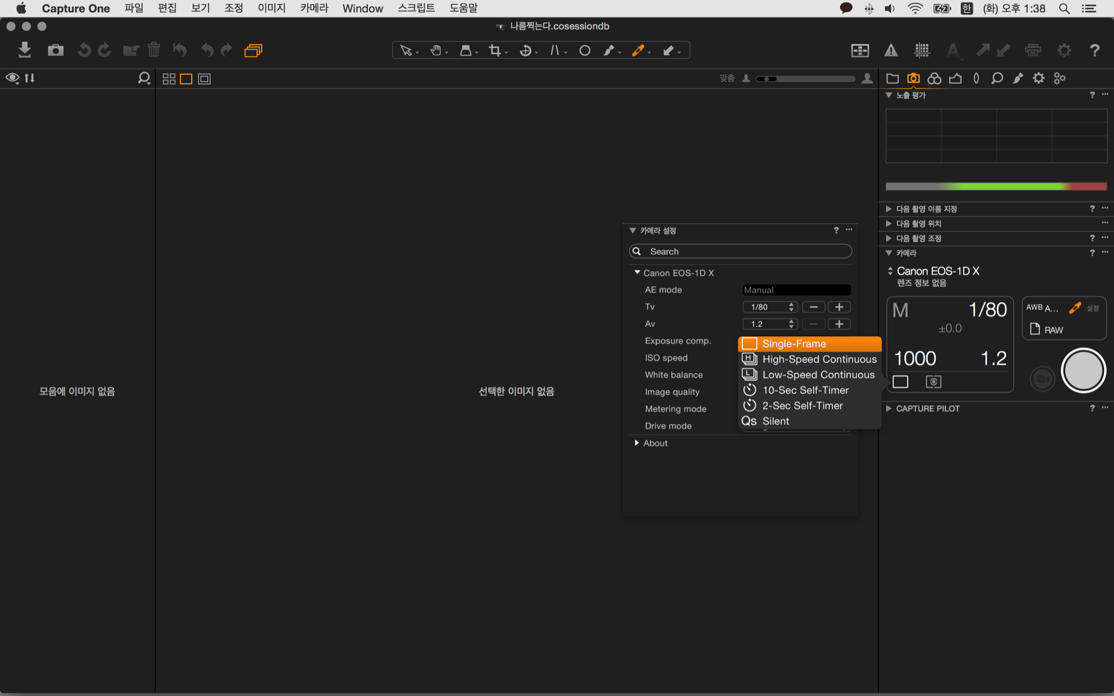Choose High-Speed Continuous drive mode
1114x696 pixels.
pos(818,359)
